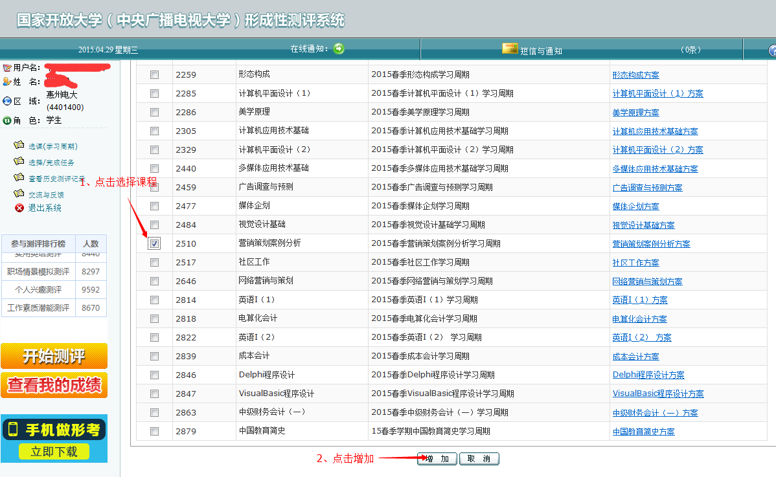Screen dimensions: 776x477
Task: Open 查看历史测评记录 in the sidebar
Action: 56,179
